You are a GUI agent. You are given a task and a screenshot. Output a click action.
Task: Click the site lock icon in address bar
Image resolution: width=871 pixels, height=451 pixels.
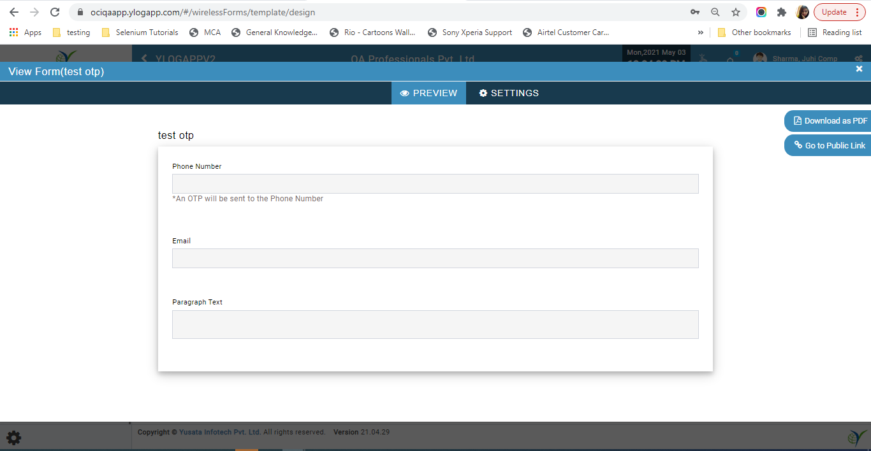pyautogui.click(x=80, y=12)
